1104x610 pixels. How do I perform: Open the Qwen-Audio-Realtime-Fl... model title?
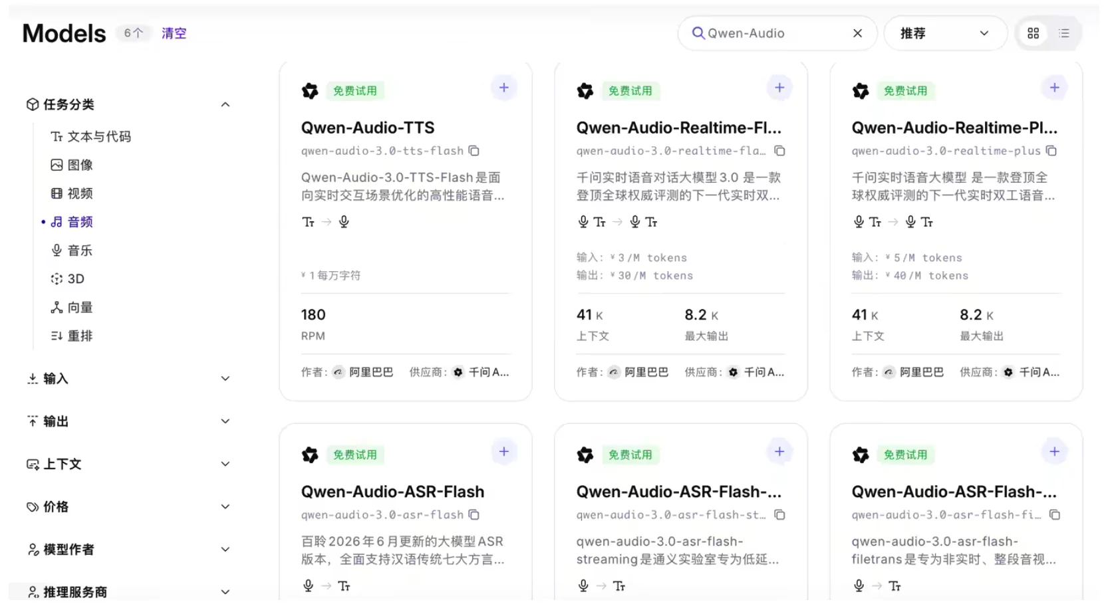pos(679,128)
